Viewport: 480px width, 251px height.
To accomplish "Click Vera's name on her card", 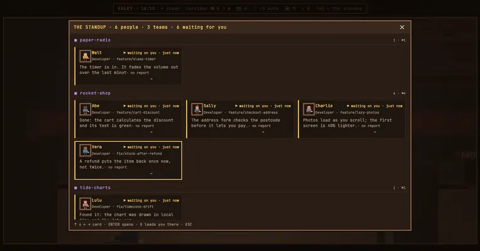I will (x=97, y=147).
